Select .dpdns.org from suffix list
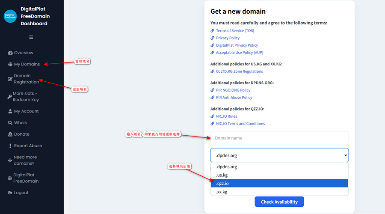Screen dimensions: 385x214 [x=279, y=166]
